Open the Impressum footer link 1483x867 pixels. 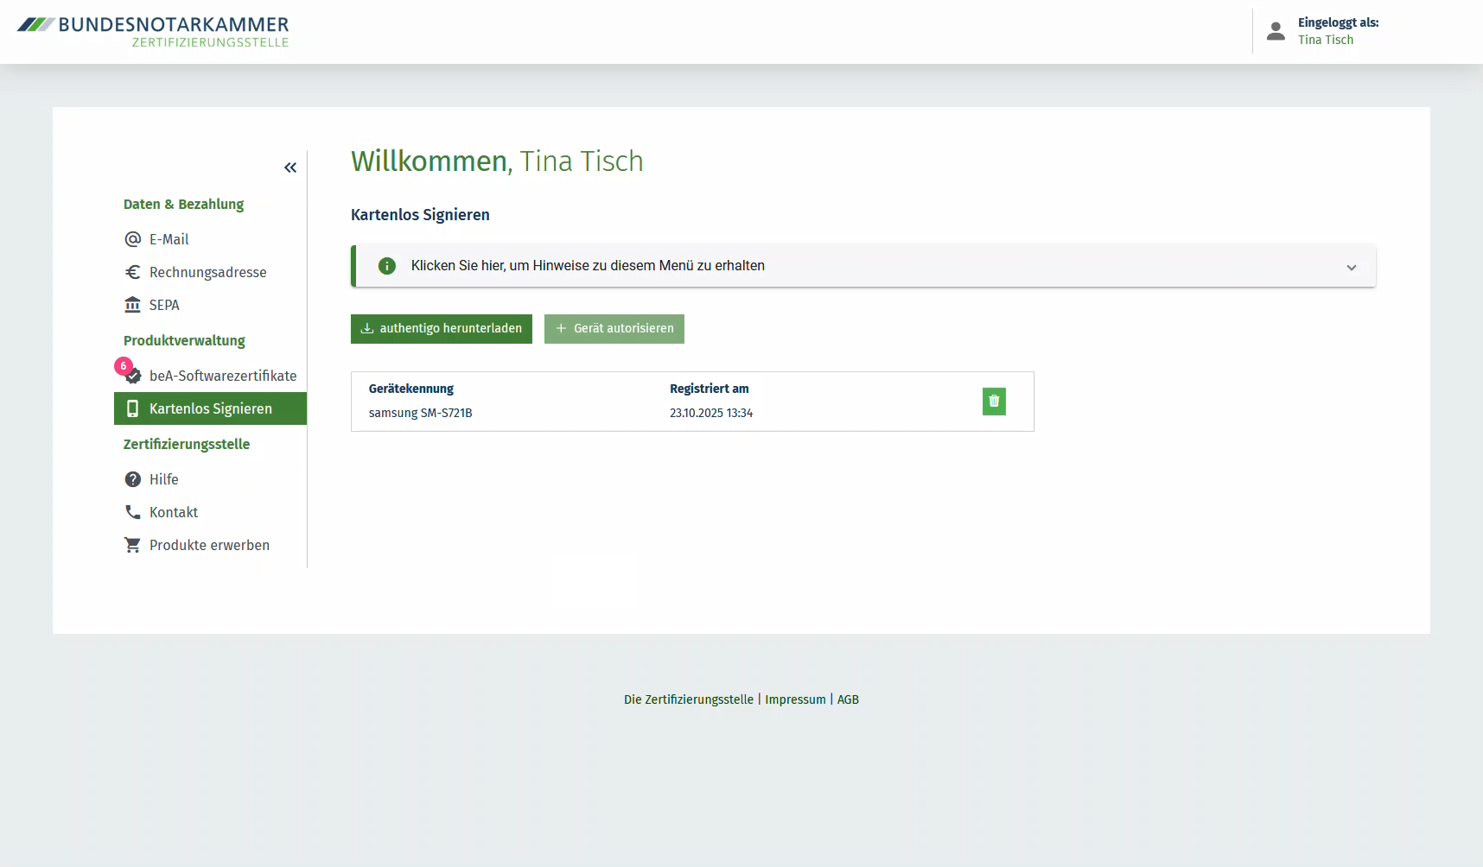tap(795, 699)
